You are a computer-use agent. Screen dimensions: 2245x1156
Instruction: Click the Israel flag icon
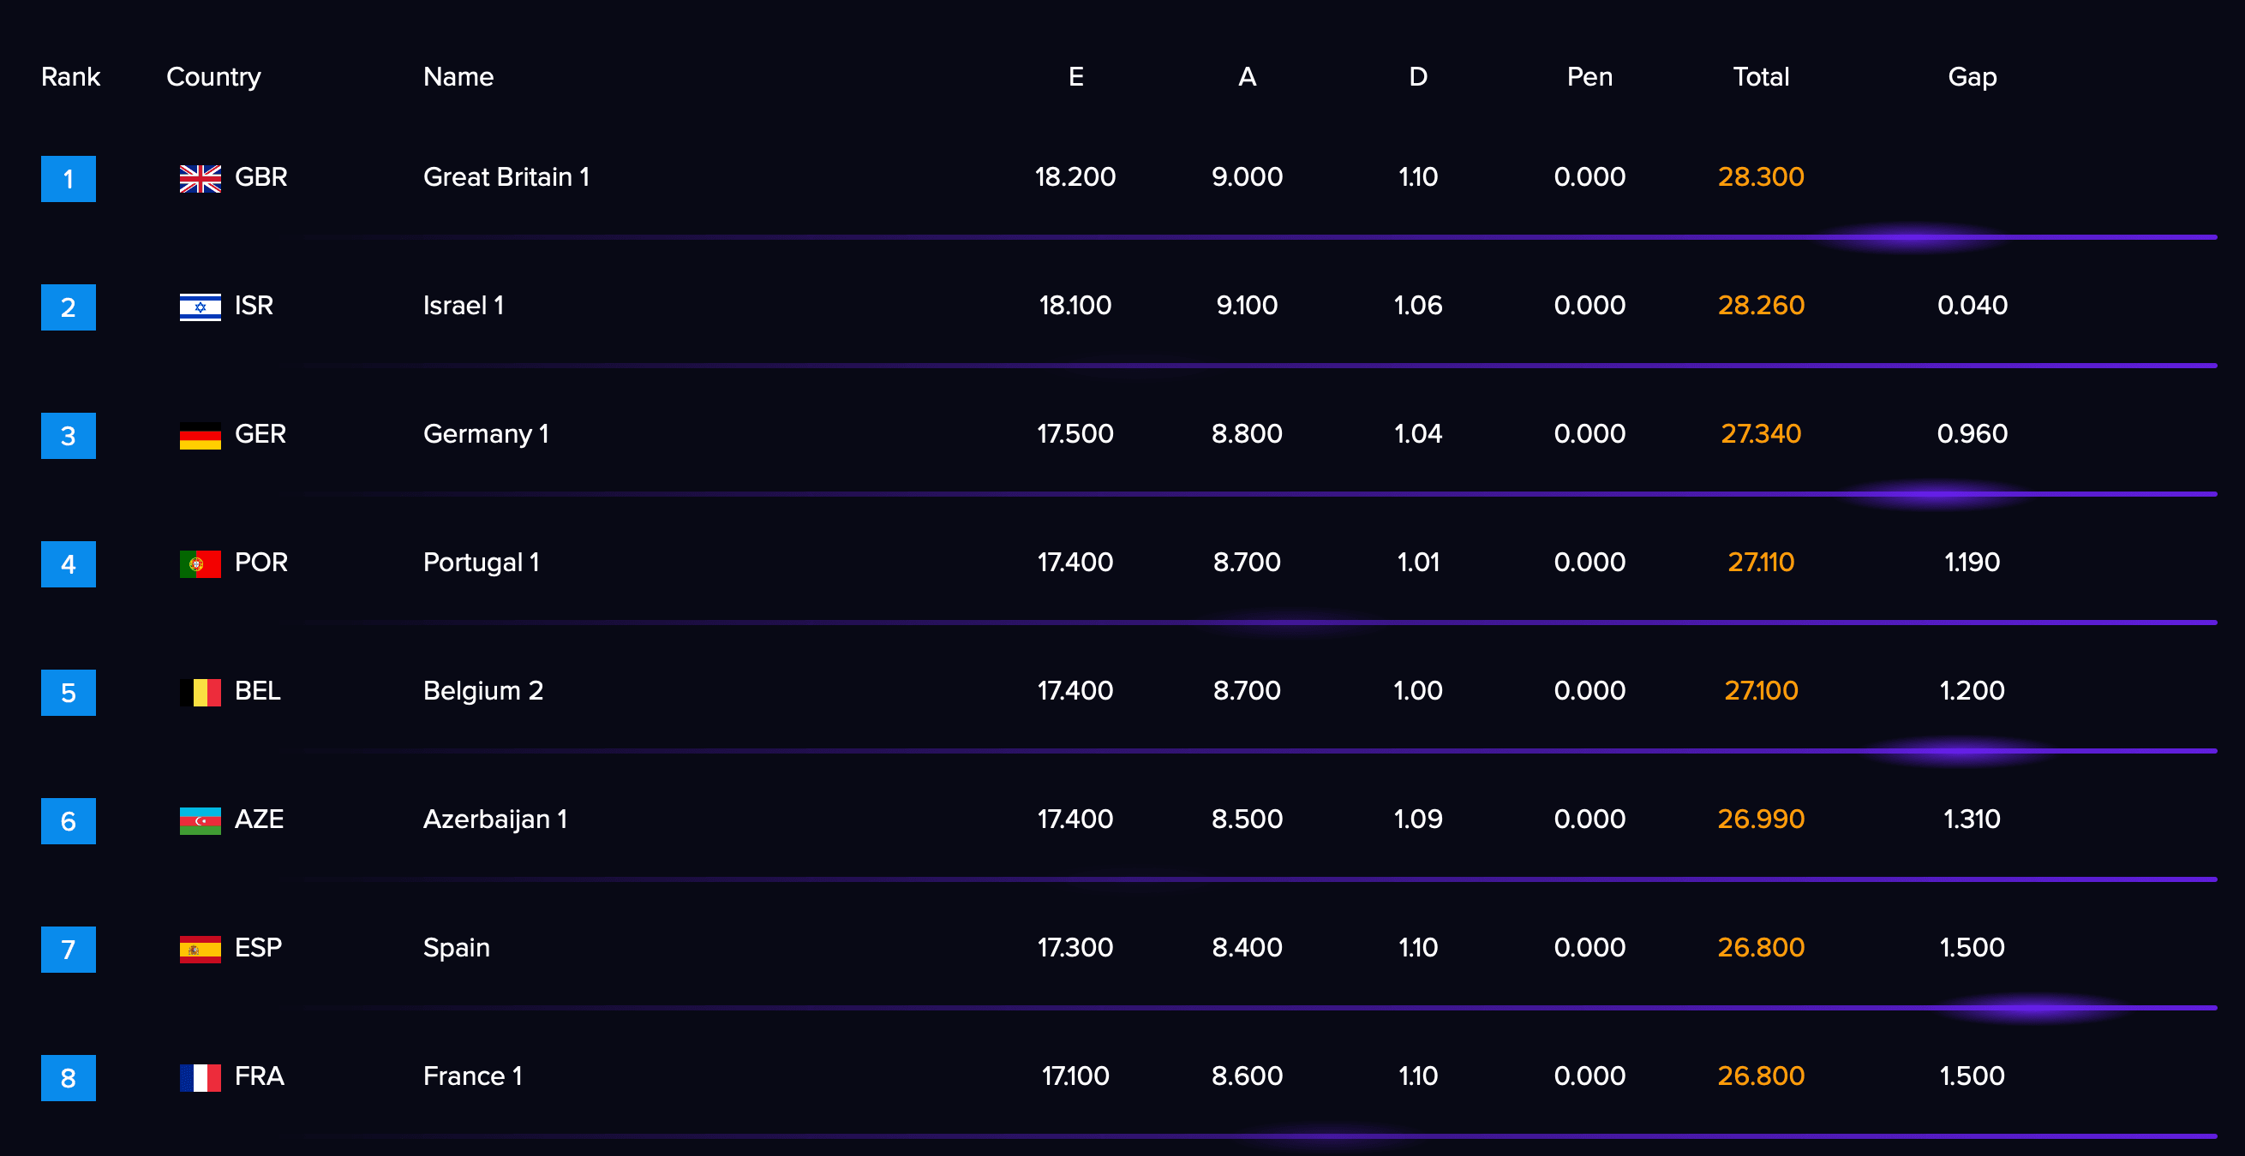pyautogui.click(x=201, y=307)
